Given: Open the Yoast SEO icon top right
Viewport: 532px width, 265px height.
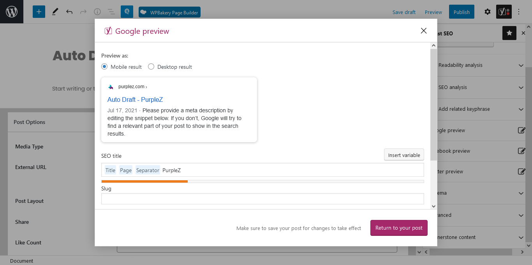Looking at the screenshot, I should pos(504,12).
